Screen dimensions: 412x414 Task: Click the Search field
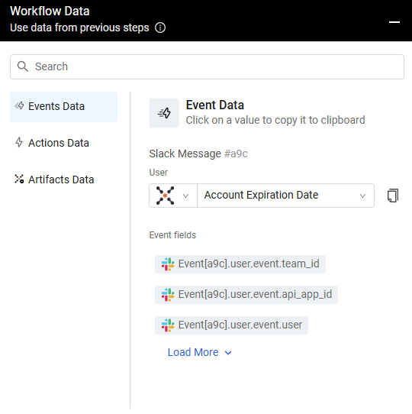[207, 66]
